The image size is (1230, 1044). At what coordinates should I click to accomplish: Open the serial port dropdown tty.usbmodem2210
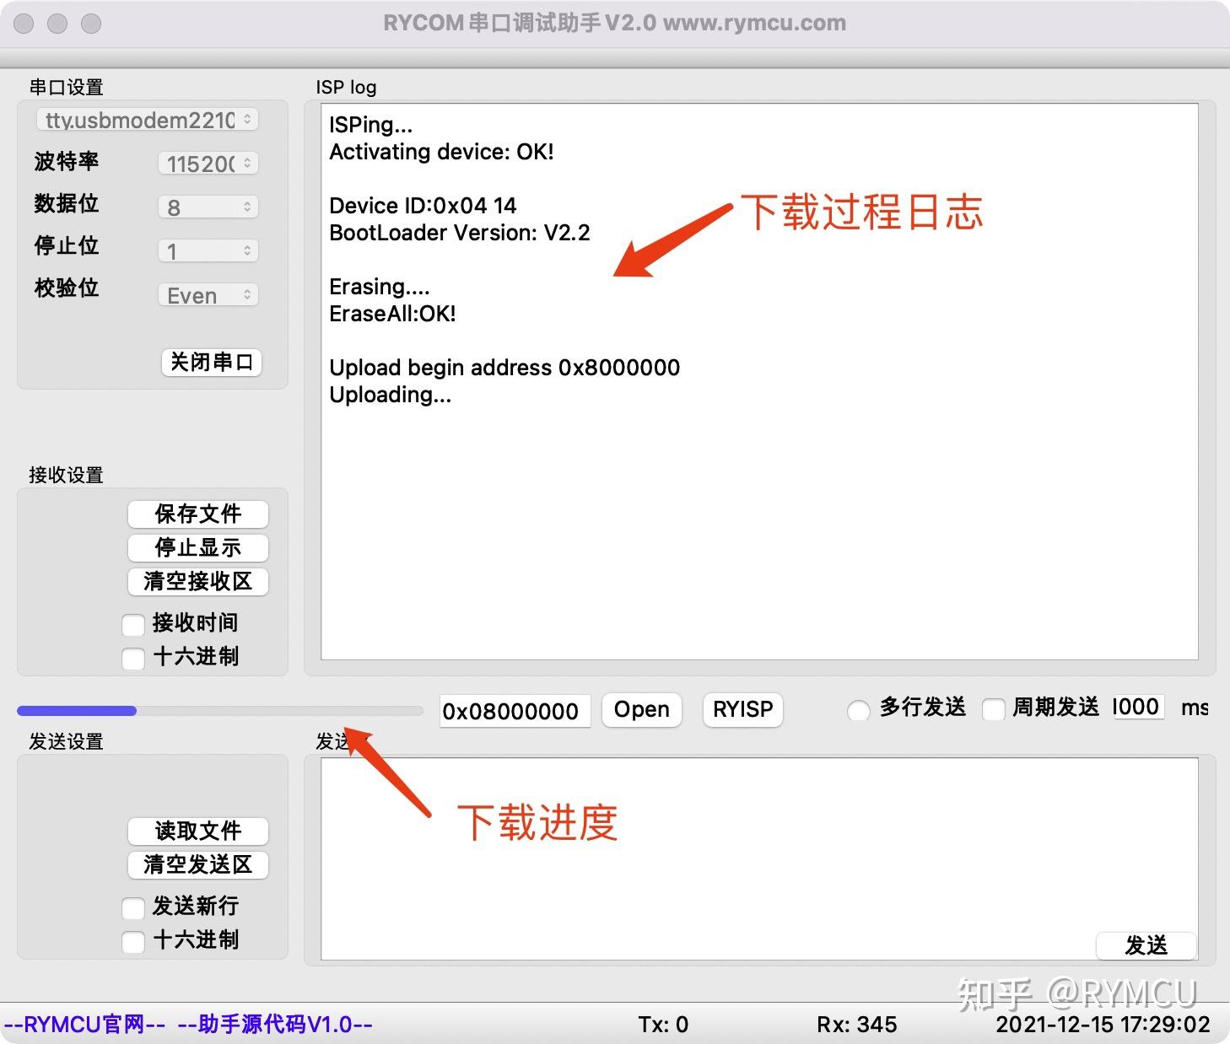click(x=146, y=119)
